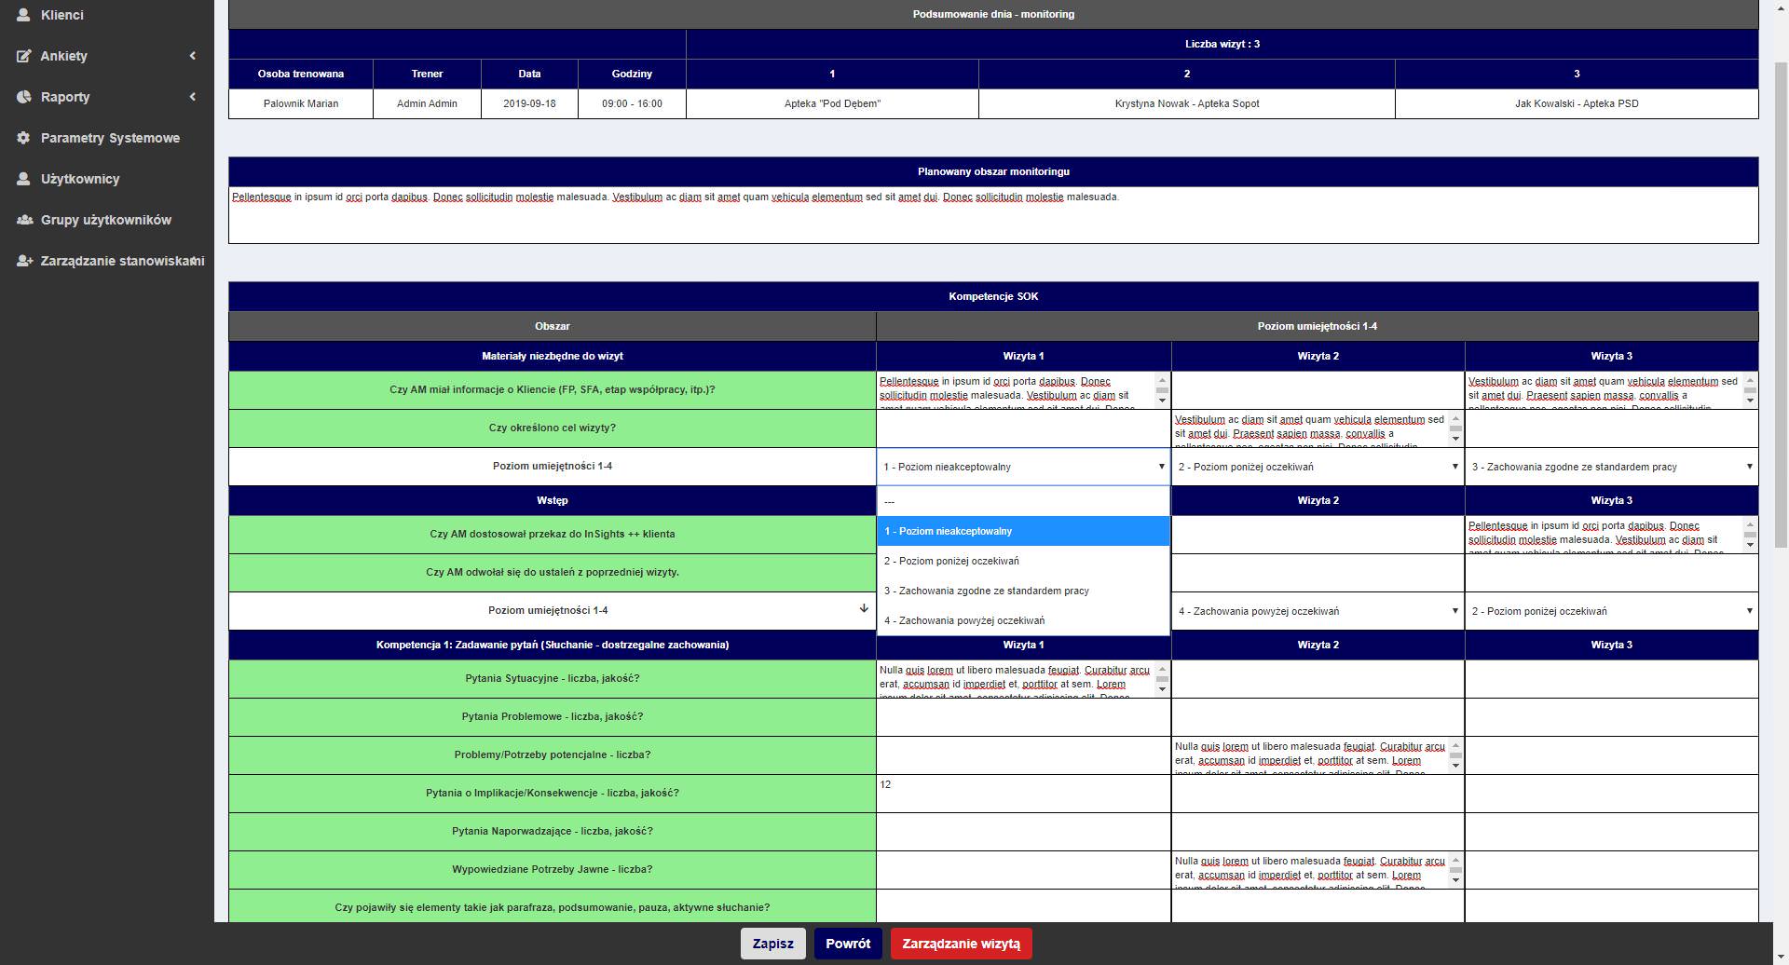This screenshot has height=965, width=1789.
Task: Click the page vertical scrollbar
Action: pos(1780,279)
